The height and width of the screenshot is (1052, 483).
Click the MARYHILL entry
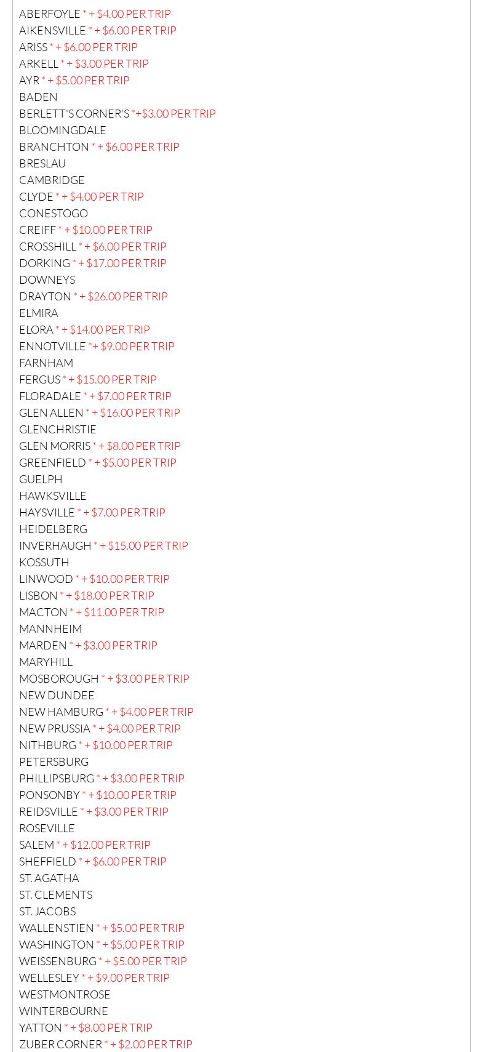46,662
